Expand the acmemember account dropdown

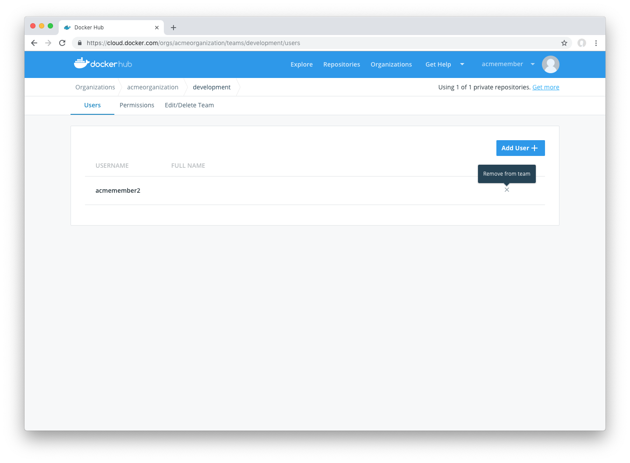532,64
